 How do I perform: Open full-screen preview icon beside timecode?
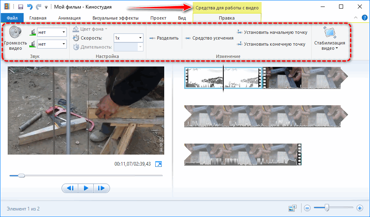tap(159, 164)
